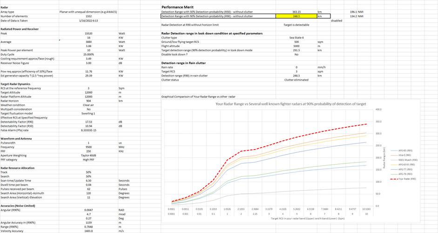Click the Detectability Factor (R90) value 17.53
Screen dimensions: 438x233
(x=88, y=122)
